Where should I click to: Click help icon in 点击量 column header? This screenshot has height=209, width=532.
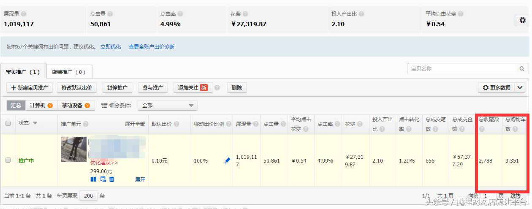tap(283, 124)
